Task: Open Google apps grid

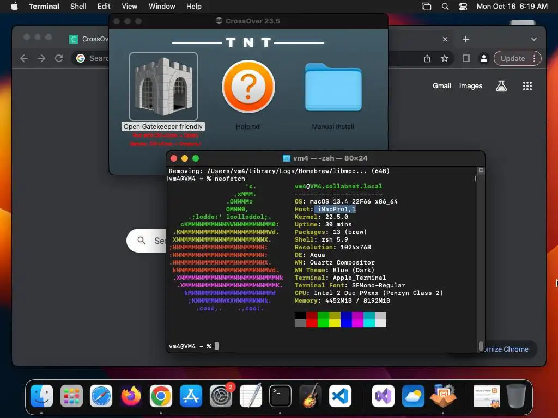Action: (x=527, y=85)
